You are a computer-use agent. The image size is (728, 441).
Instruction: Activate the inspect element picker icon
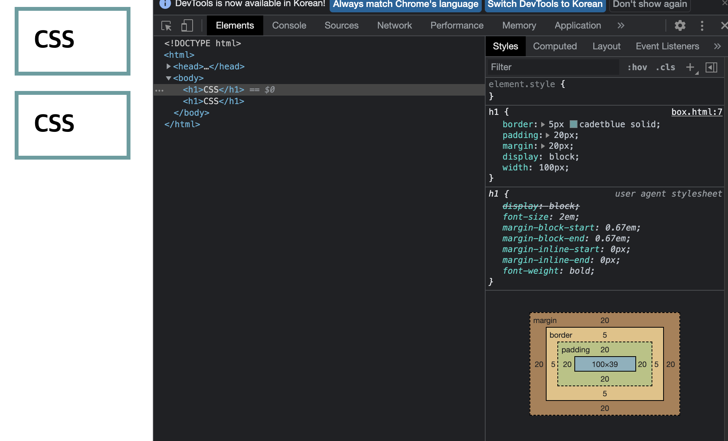[166, 26]
